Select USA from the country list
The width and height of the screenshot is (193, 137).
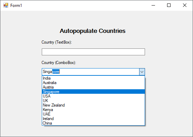pyautogui.click(x=93, y=96)
